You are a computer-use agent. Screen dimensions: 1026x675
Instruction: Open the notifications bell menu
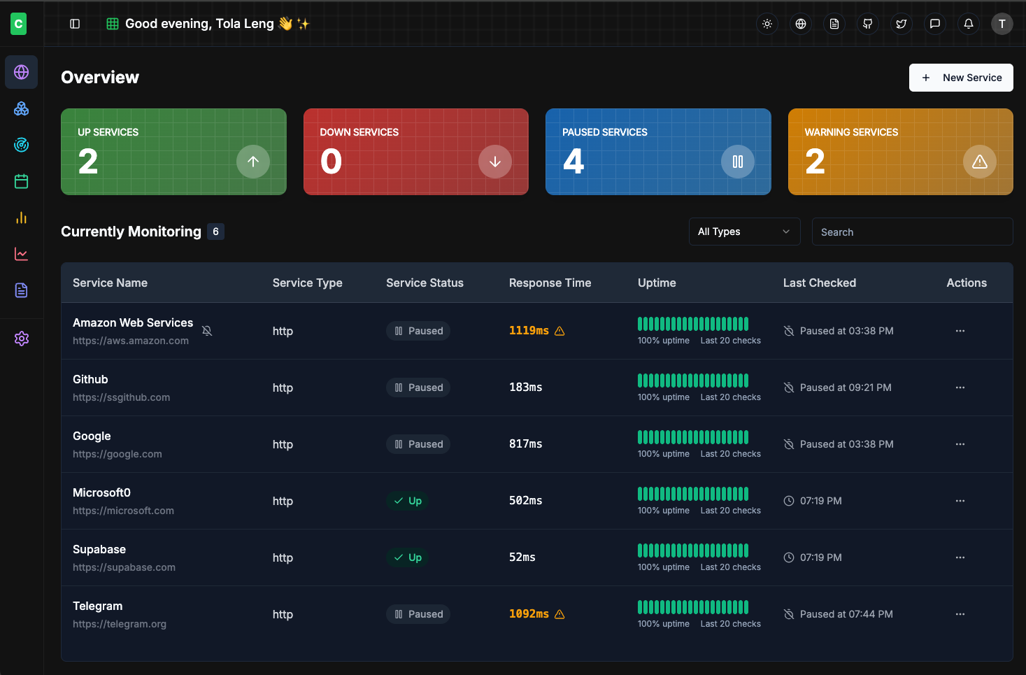point(968,23)
